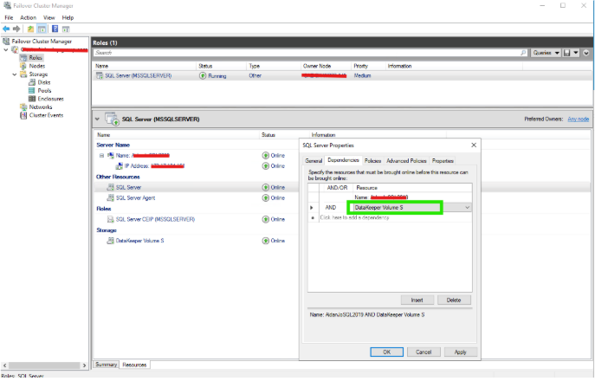
Task: Expand the roles search options chevron
Action: point(585,53)
